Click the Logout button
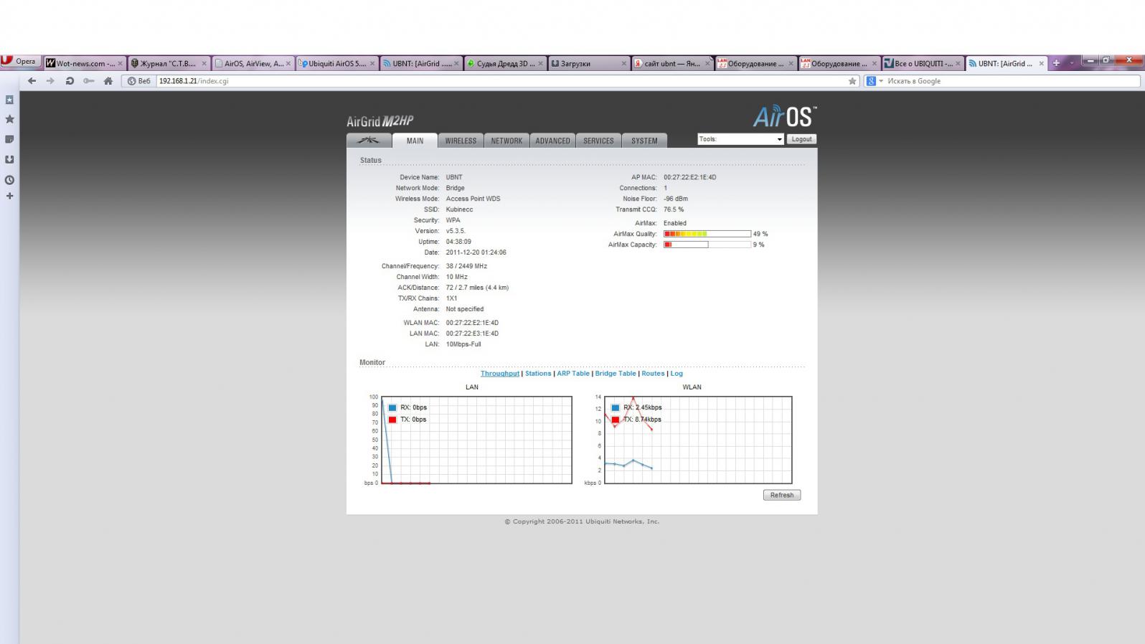 (x=801, y=139)
